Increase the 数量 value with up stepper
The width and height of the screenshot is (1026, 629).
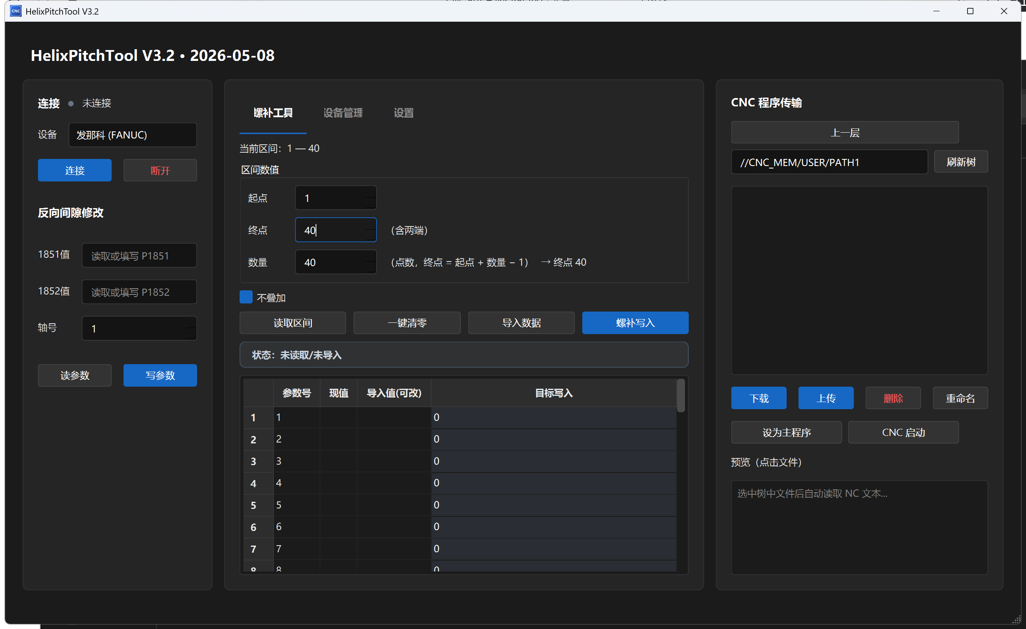tap(370, 257)
